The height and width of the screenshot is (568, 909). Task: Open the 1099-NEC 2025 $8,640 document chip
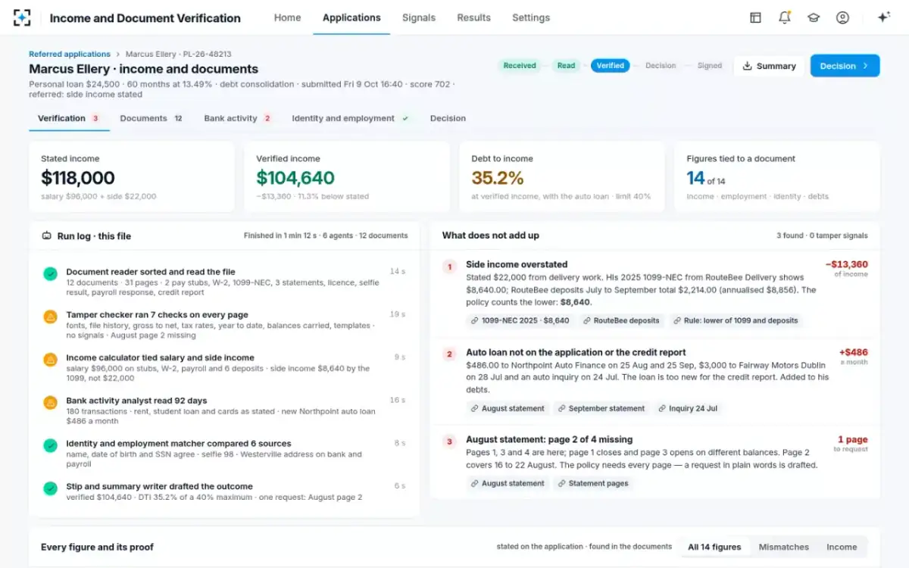[x=520, y=320]
